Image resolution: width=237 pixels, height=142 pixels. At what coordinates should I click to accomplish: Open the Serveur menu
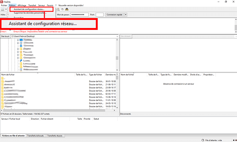41,5
